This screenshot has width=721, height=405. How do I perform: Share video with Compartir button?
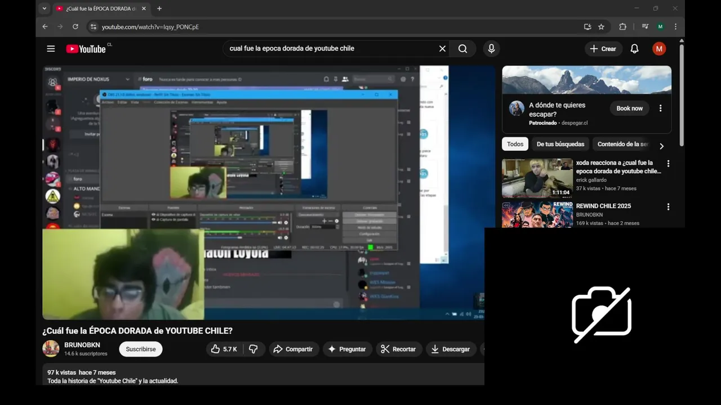click(x=293, y=349)
